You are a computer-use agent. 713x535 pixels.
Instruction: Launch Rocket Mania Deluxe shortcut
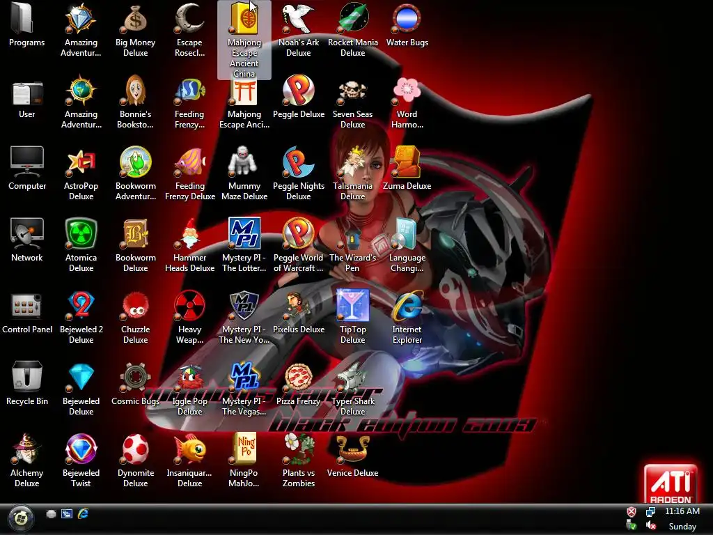point(353,19)
